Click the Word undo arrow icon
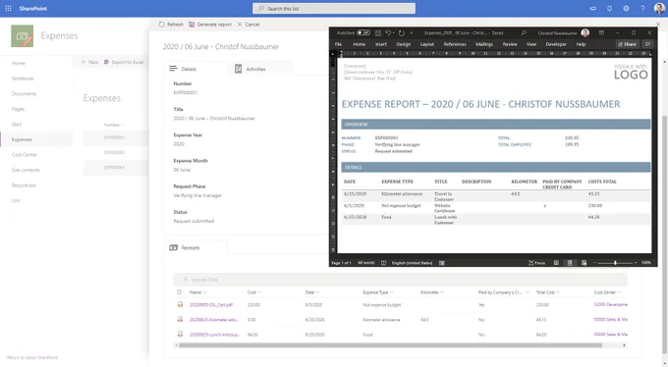The image size is (668, 367). click(x=388, y=32)
